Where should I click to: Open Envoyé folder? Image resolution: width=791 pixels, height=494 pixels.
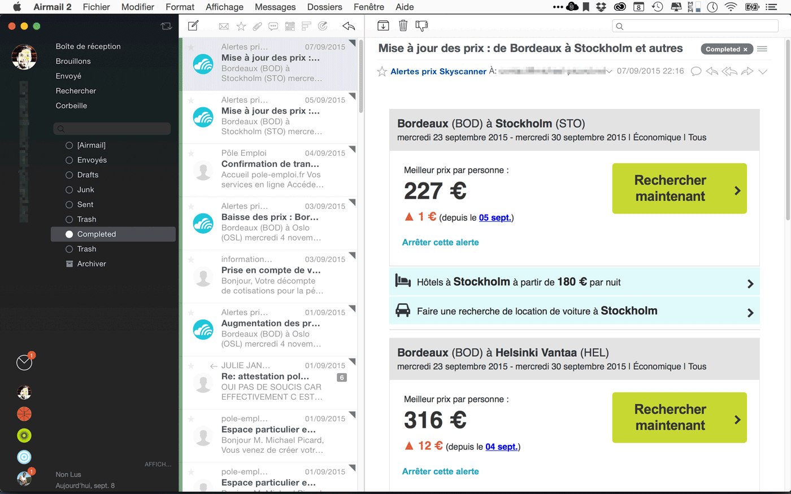click(68, 76)
